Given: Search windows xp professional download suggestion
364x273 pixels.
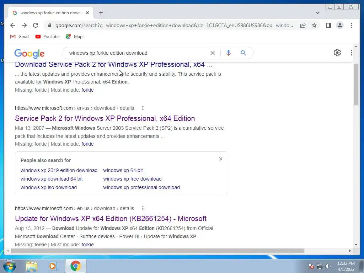Looking at the screenshot, I should coord(141,188).
